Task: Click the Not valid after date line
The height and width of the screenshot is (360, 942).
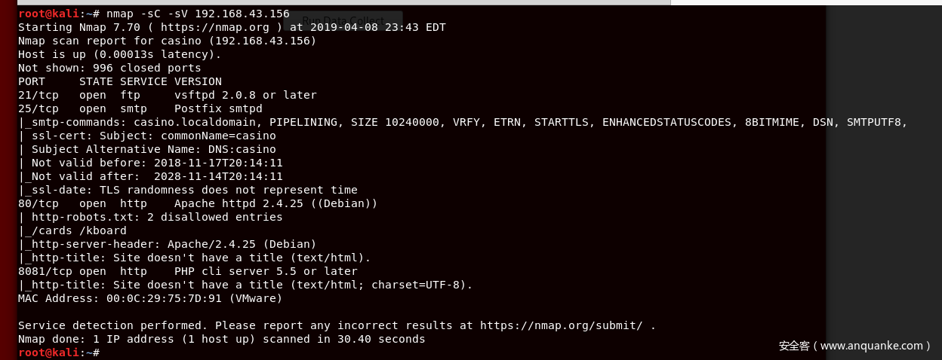Action: pos(150,176)
